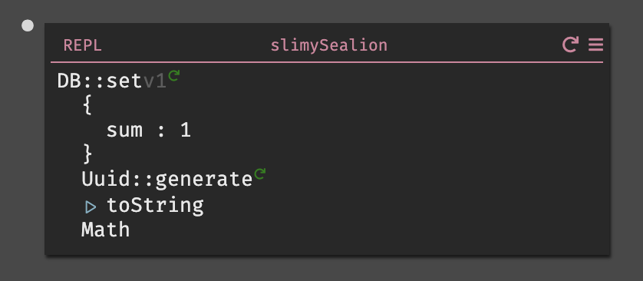Click the blue pipe triangle before toString
Screen dimensions: 643x281
pos(91,207)
